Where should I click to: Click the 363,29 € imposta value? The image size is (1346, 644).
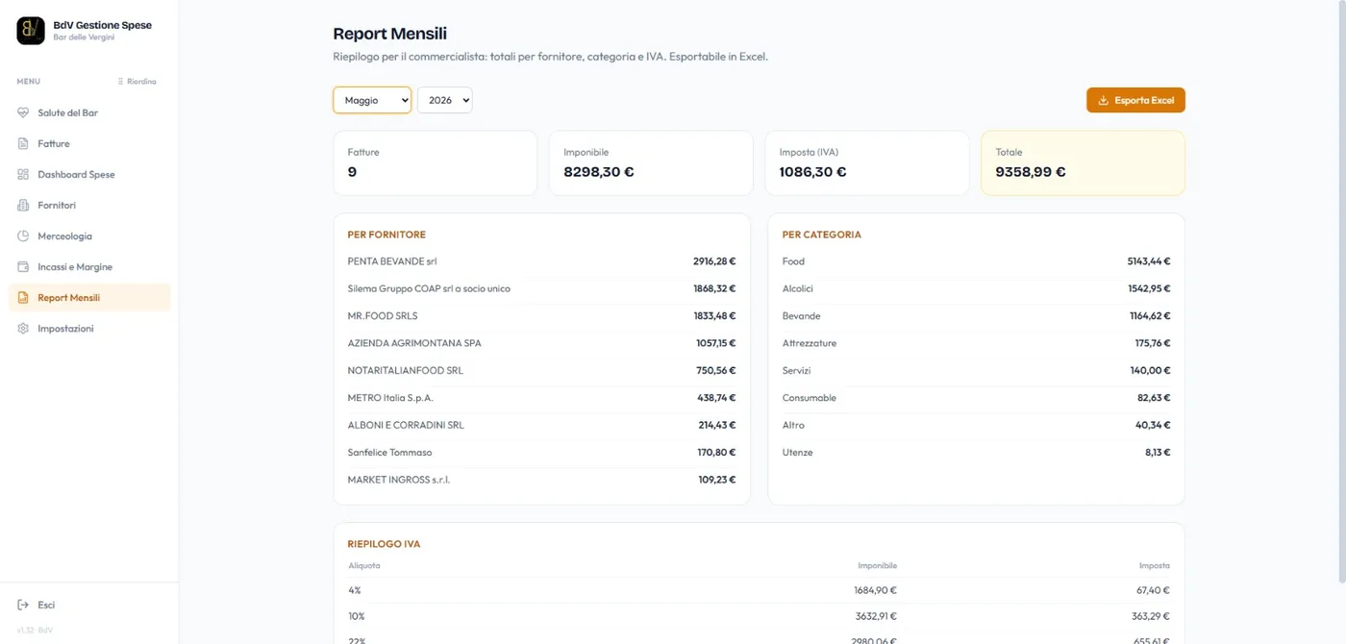pyautogui.click(x=1151, y=616)
